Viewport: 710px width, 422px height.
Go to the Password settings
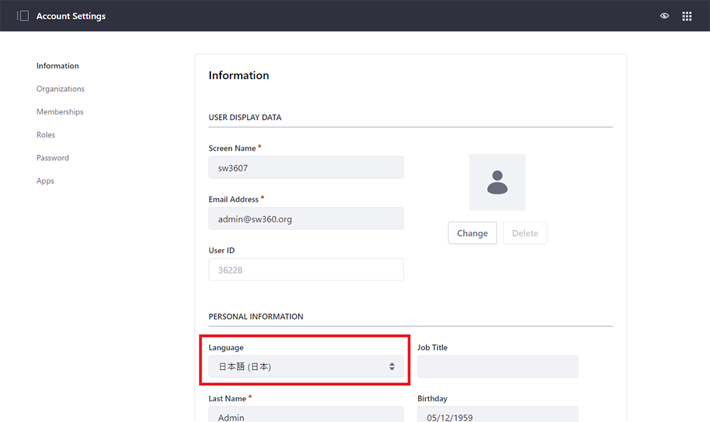[x=52, y=157]
